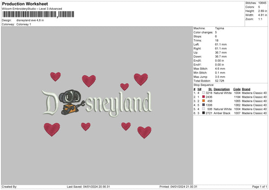Click the Max Stitch value 4.6 mm
The height and width of the screenshot is (190, 269).
[x=220, y=69]
